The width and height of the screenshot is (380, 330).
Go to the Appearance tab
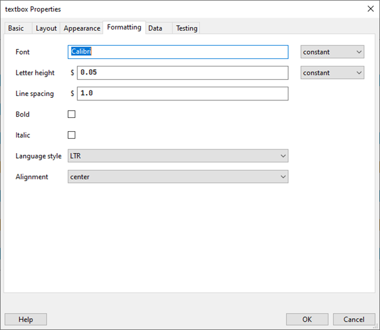click(x=82, y=28)
